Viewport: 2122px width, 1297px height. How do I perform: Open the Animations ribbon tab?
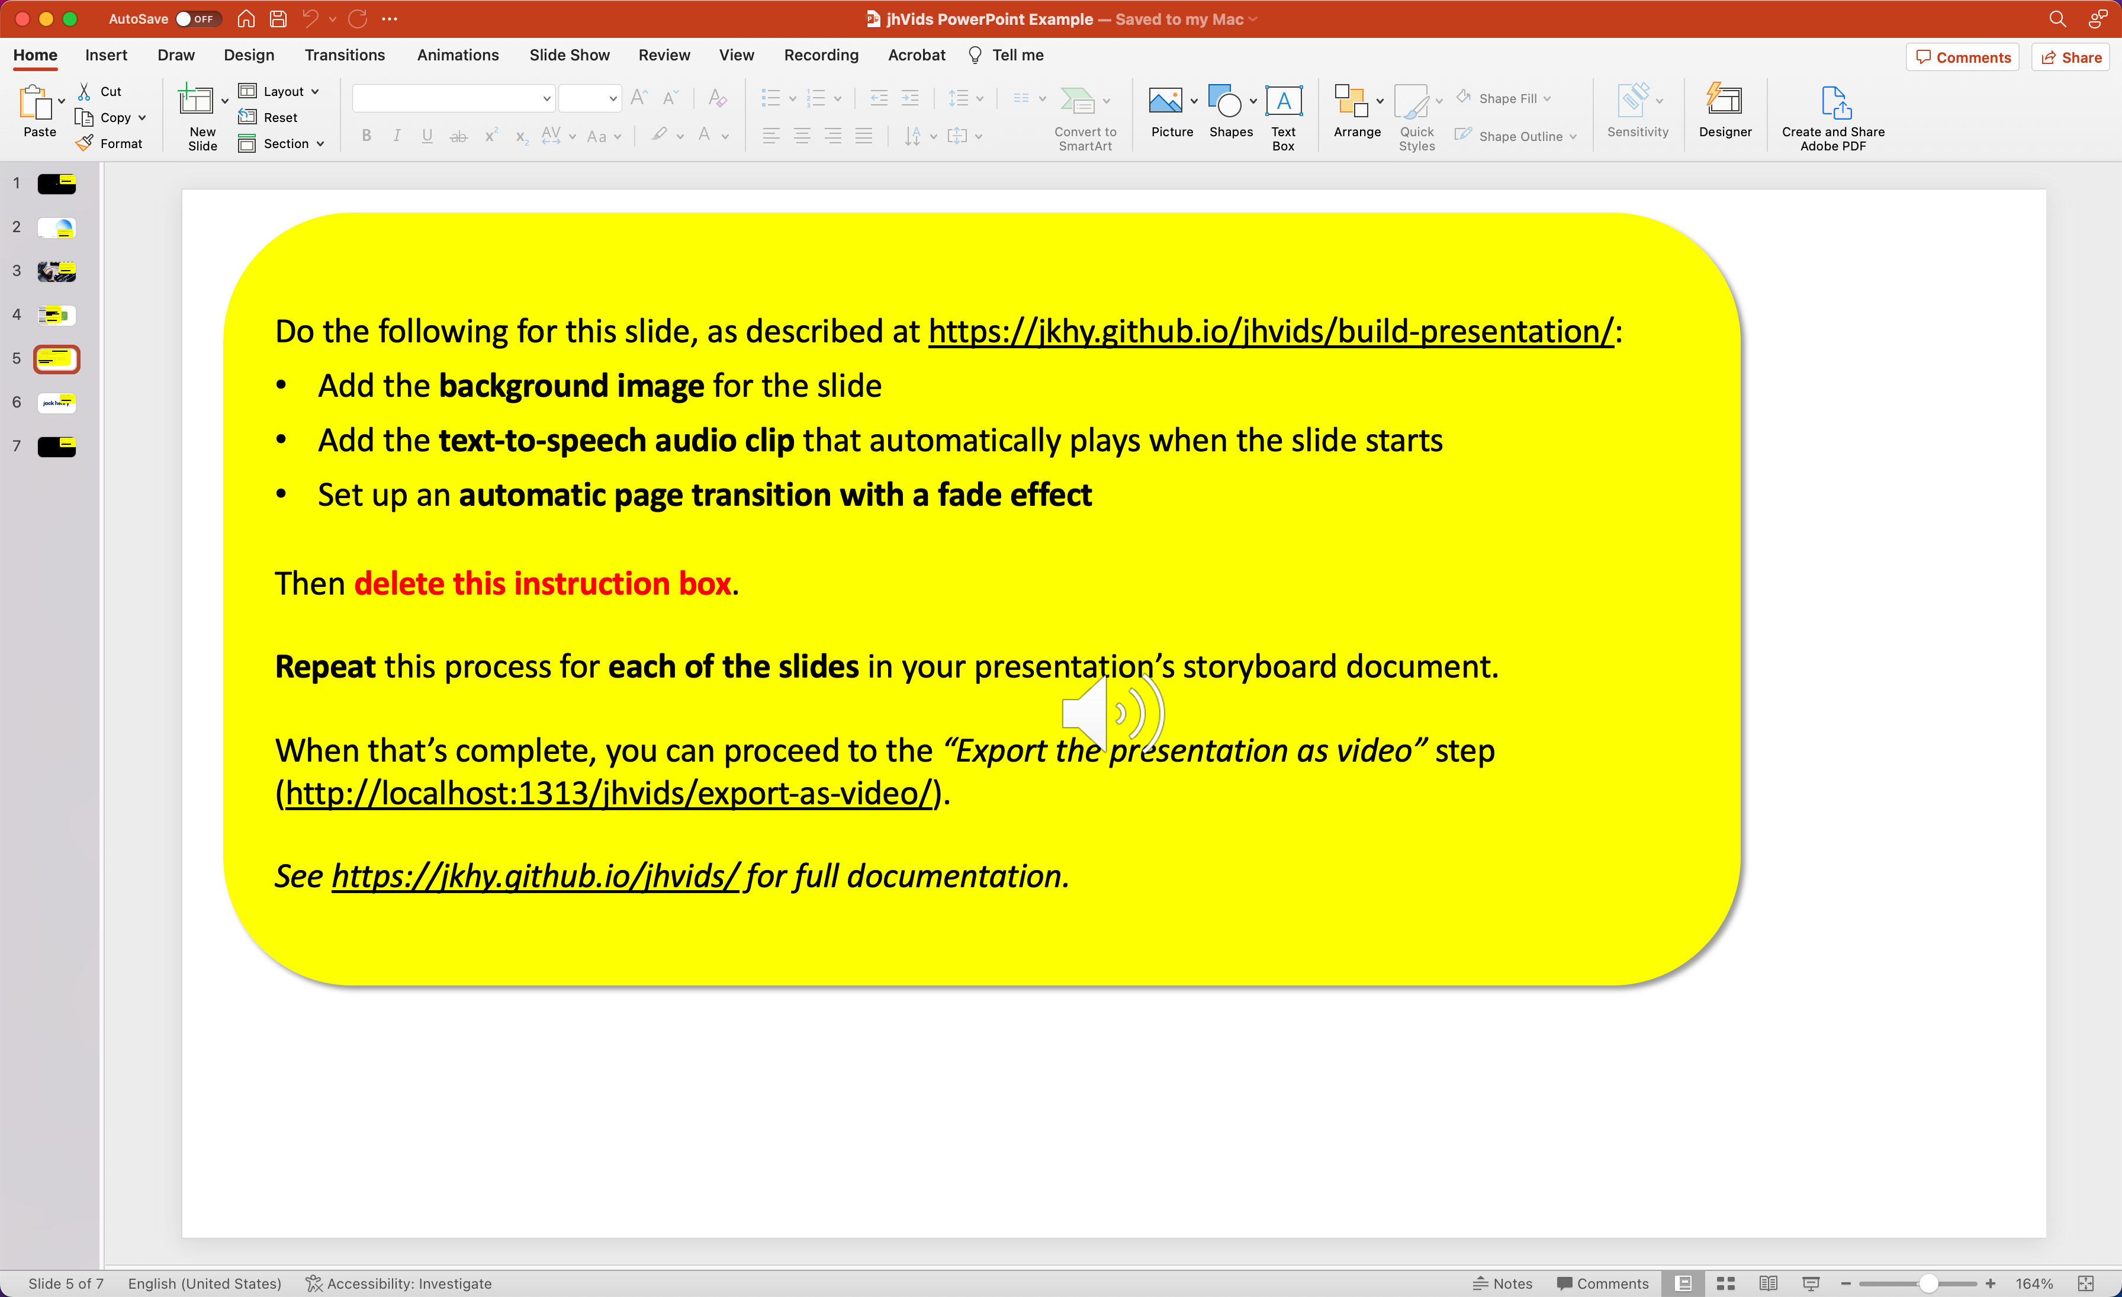coord(457,55)
